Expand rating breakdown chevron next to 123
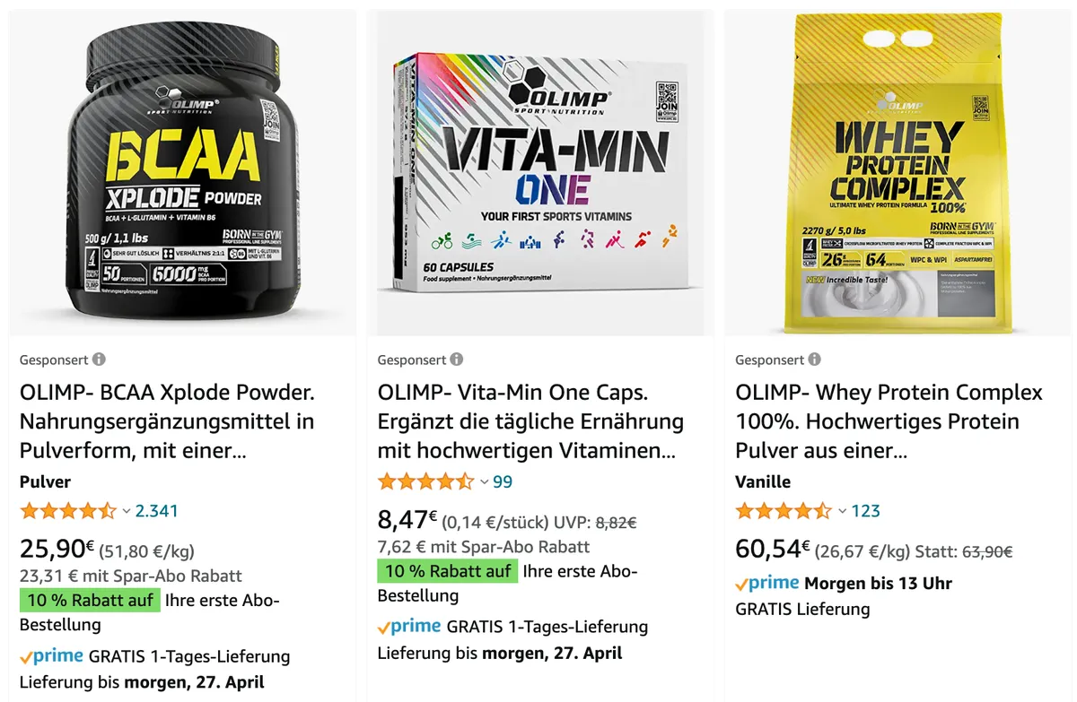 pyautogui.click(x=843, y=511)
